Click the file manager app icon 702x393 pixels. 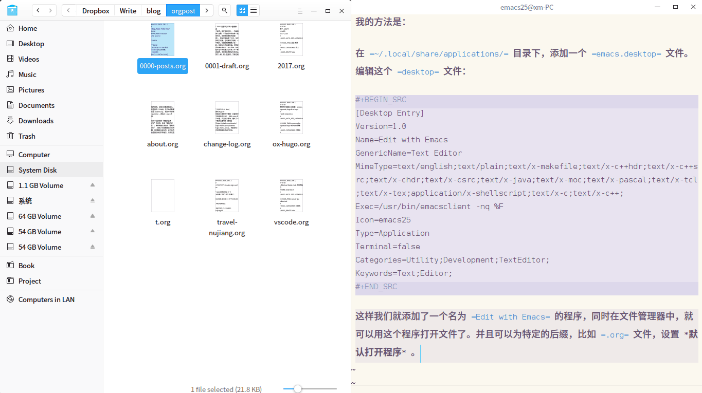[12, 10]
